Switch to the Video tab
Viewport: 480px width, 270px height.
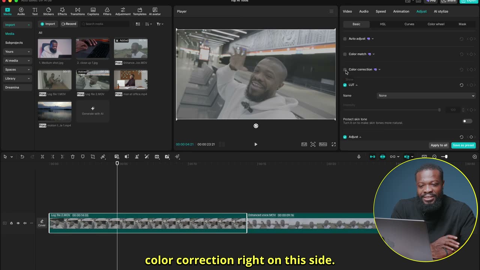point(347,11)
